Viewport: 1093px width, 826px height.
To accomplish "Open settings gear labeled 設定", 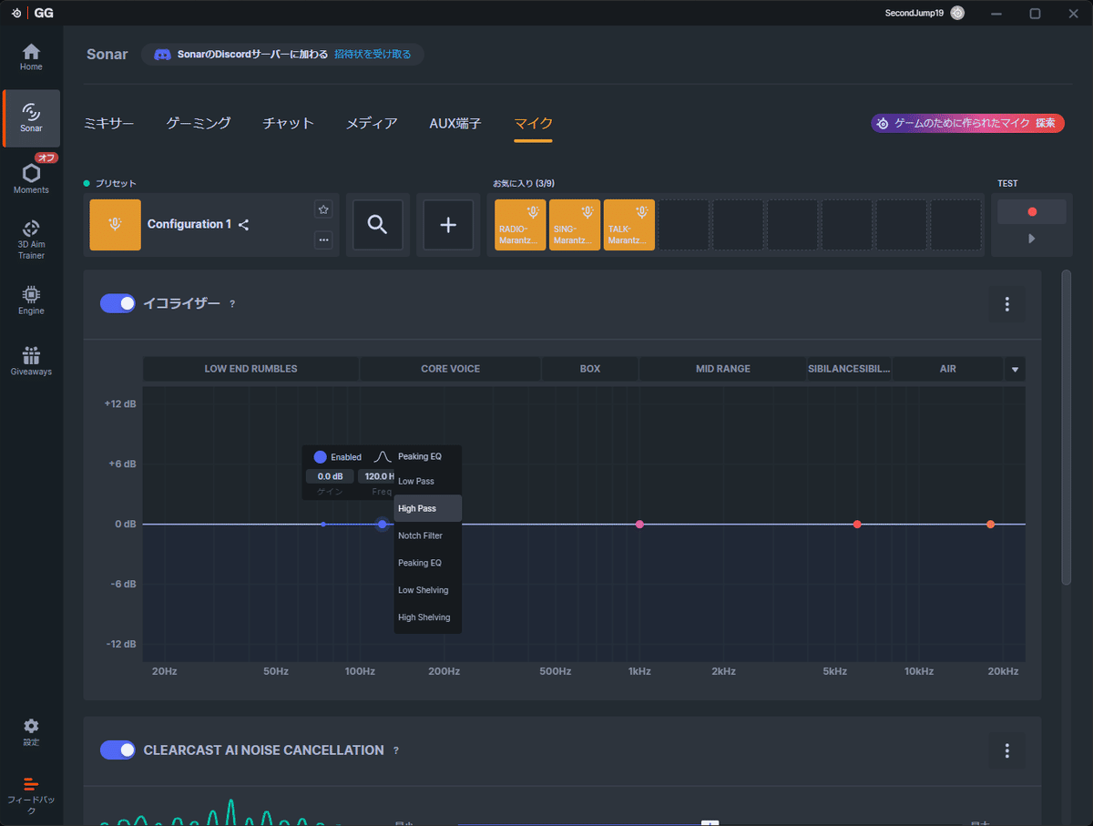I will point(31,731).
